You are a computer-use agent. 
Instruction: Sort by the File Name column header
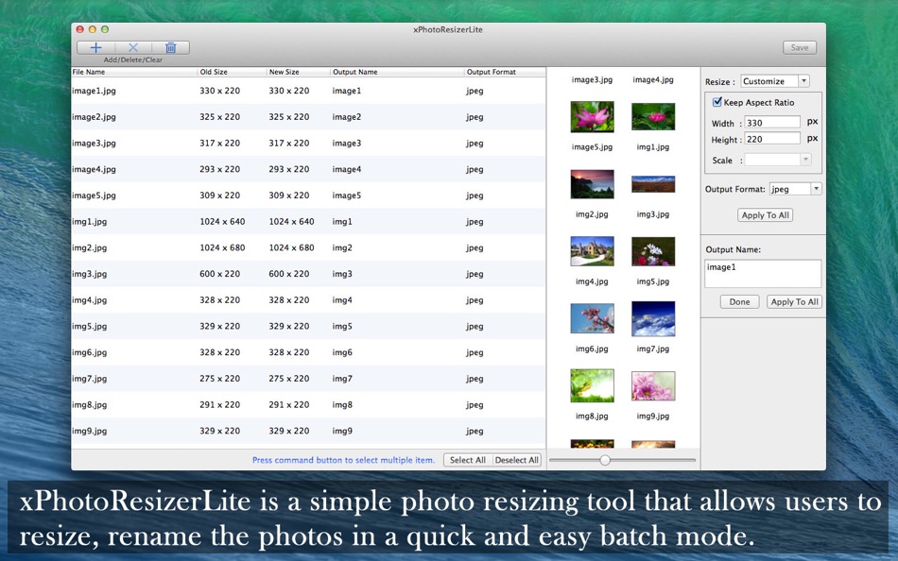134,72
